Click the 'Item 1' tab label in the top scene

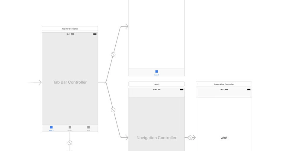pos(156,75)
